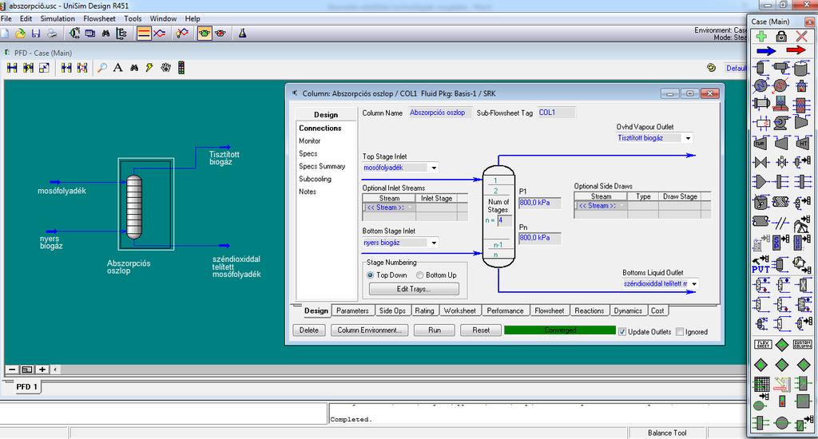
Task: Select the Add Text 'A' tool in the PFD toolbar
Action: 118,68
